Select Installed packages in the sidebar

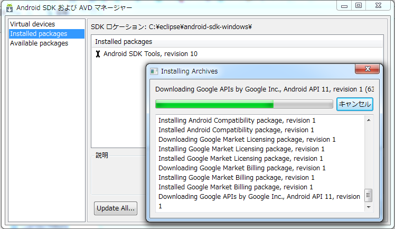click(46, 34)
